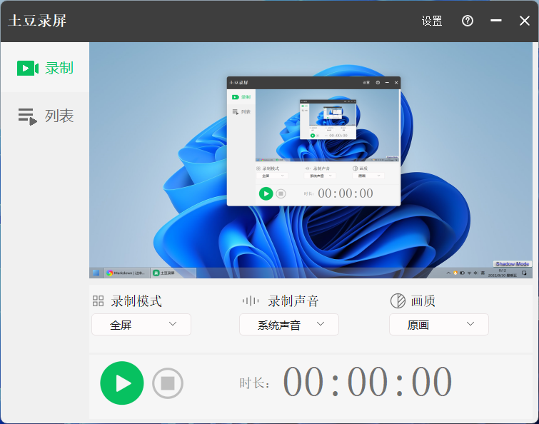Expand the 画质 dropdown showing 原画
Image resolution: width=539 pixels, height=424 pixels.
point(439,324)
